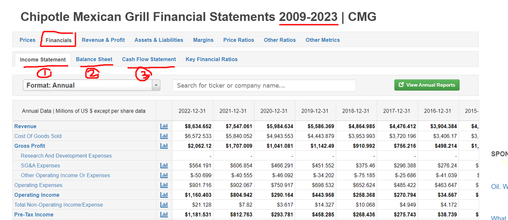Screen dimensions: 508x220
Task: Open the Format: Annual dropdown
Action: [92, 85]
